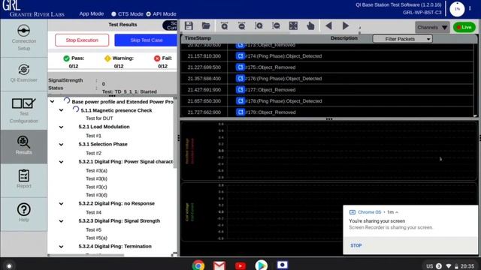Click the TimeStamp column header

click(198, 38)
